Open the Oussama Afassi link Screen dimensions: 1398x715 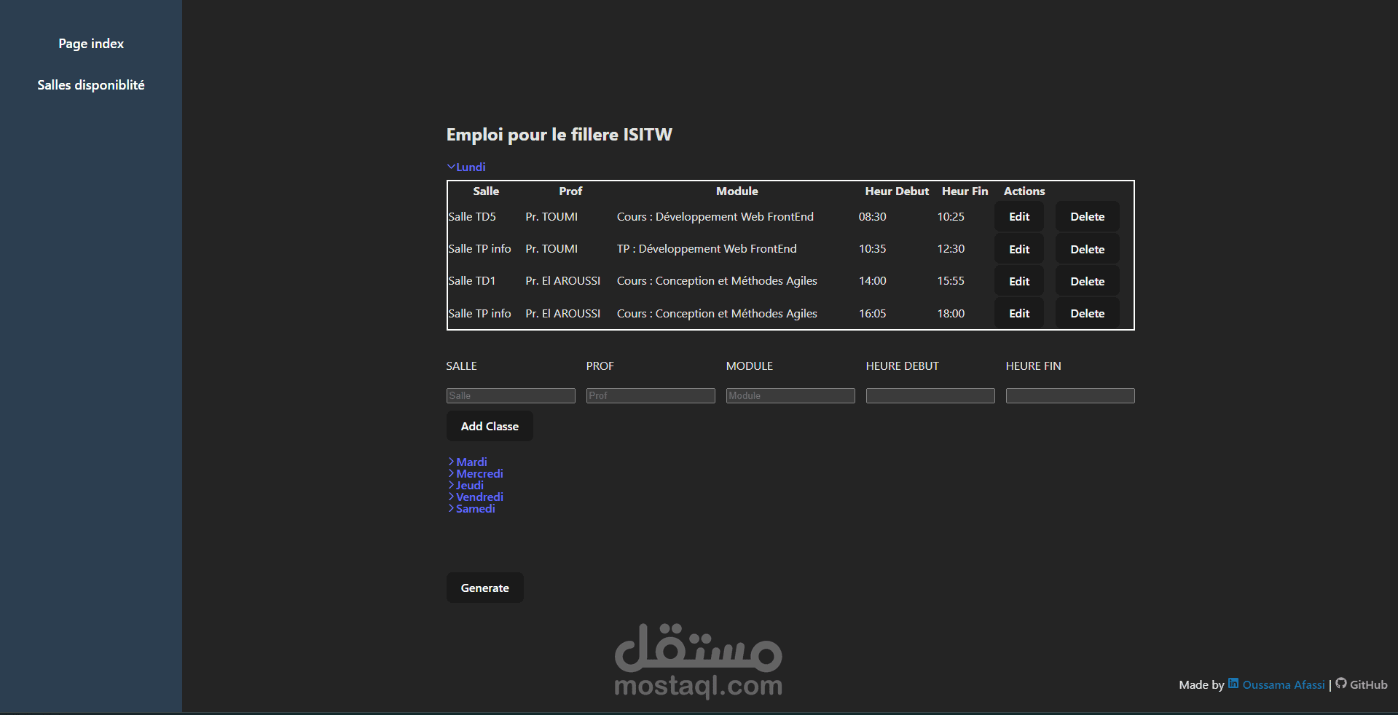[x=1283, y=684]
